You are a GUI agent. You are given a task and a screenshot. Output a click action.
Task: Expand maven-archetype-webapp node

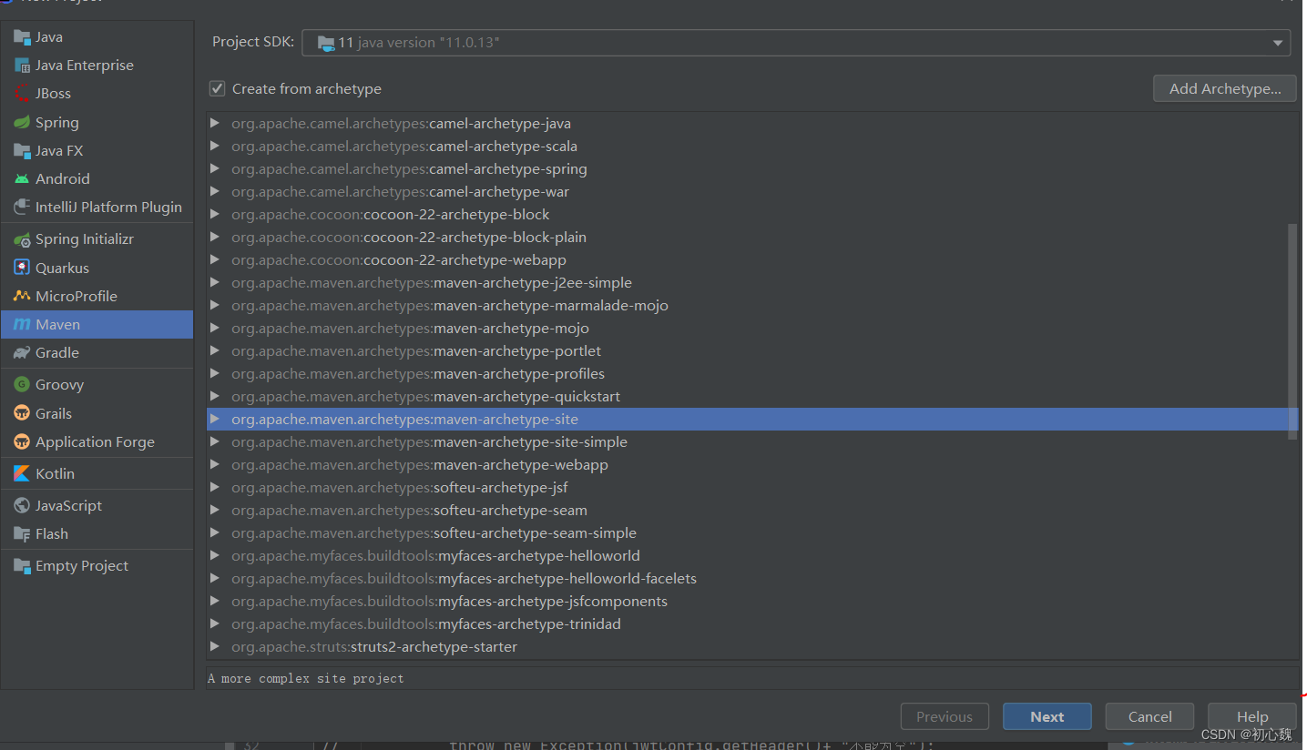[215, 464]
